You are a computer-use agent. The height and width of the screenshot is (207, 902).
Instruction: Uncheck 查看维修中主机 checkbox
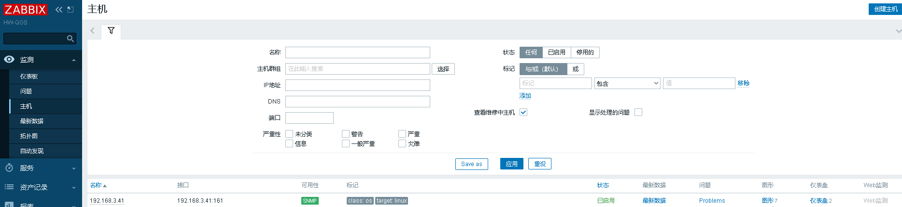tap(523, 112)
